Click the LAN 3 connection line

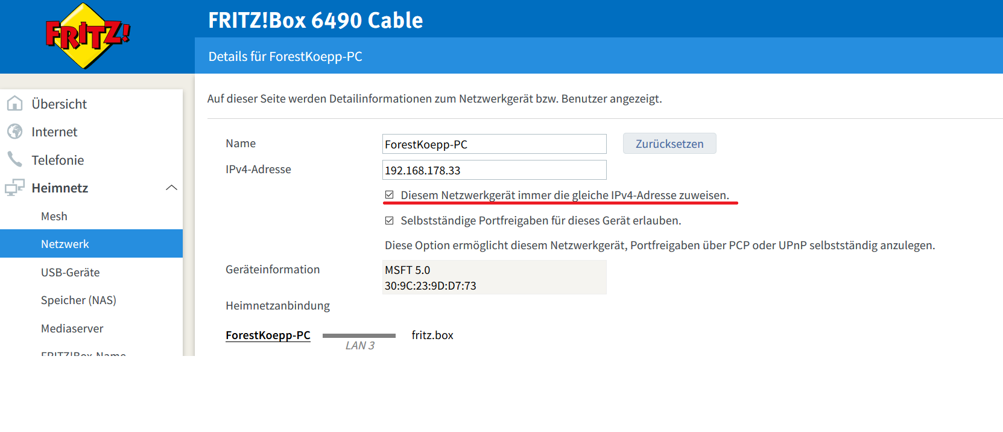pyautogui.click(x=359, y=335)
